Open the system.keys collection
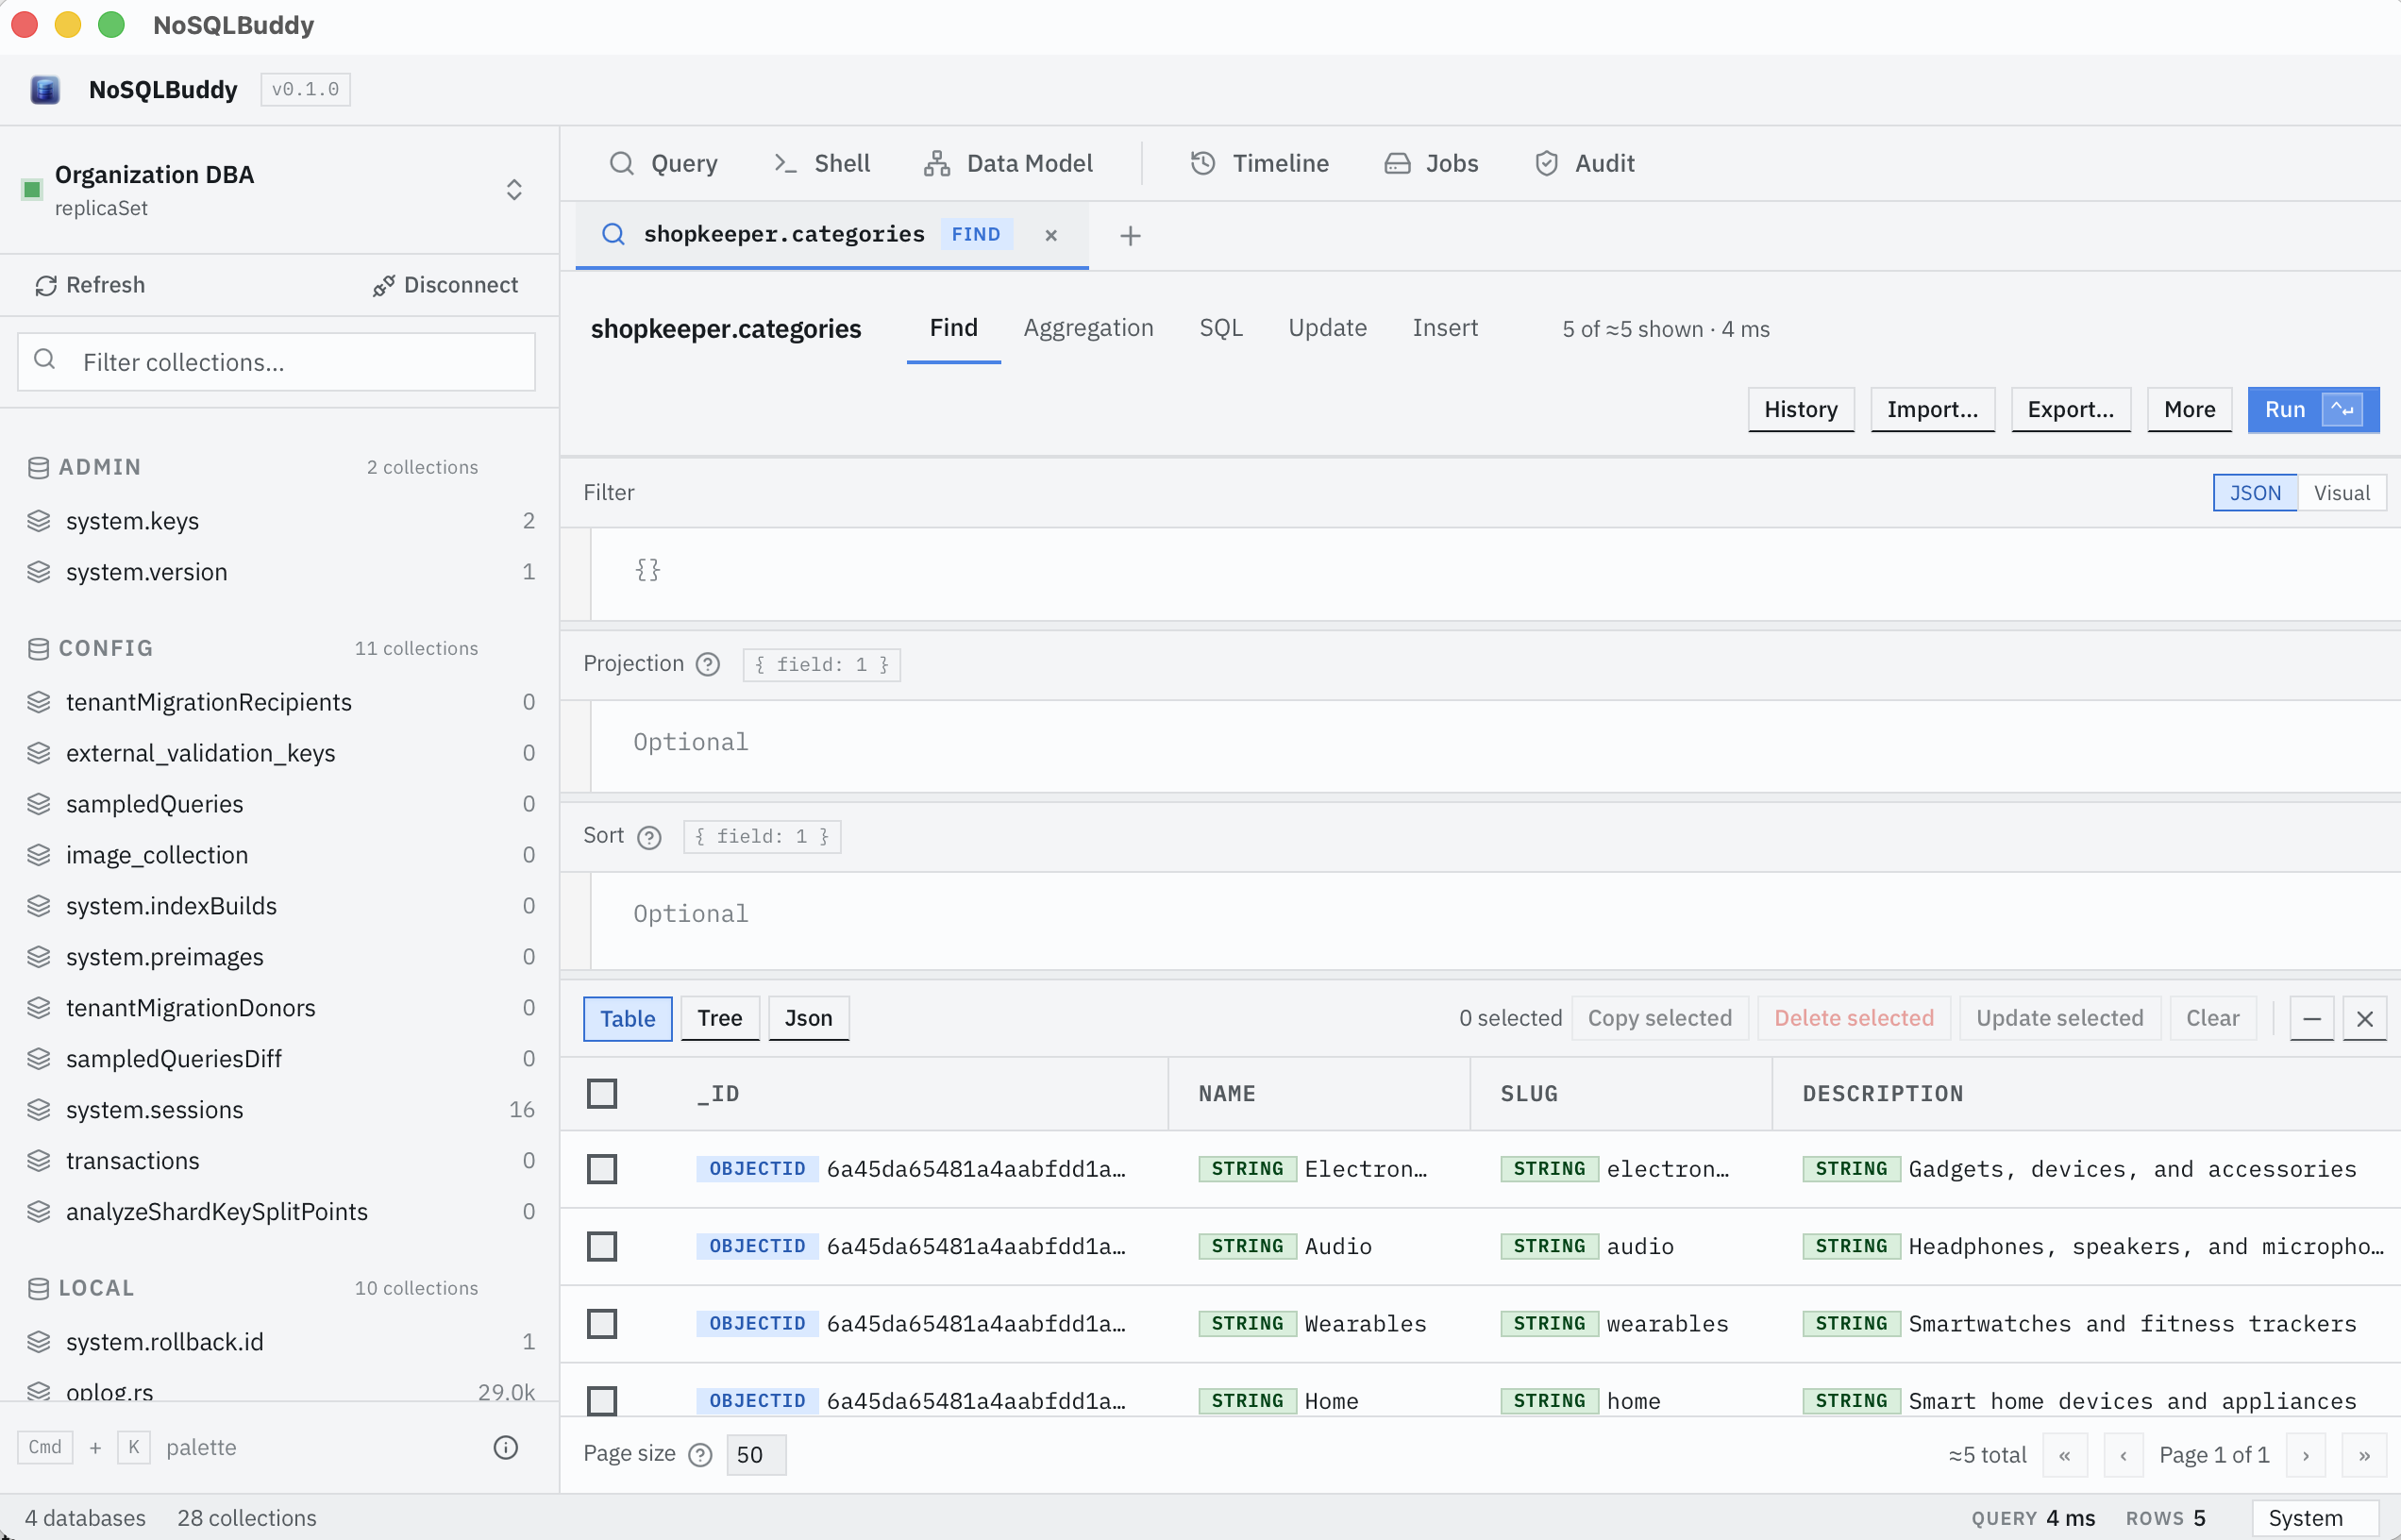This screenshot has width=2401, height=1540. tap(280, 521)
